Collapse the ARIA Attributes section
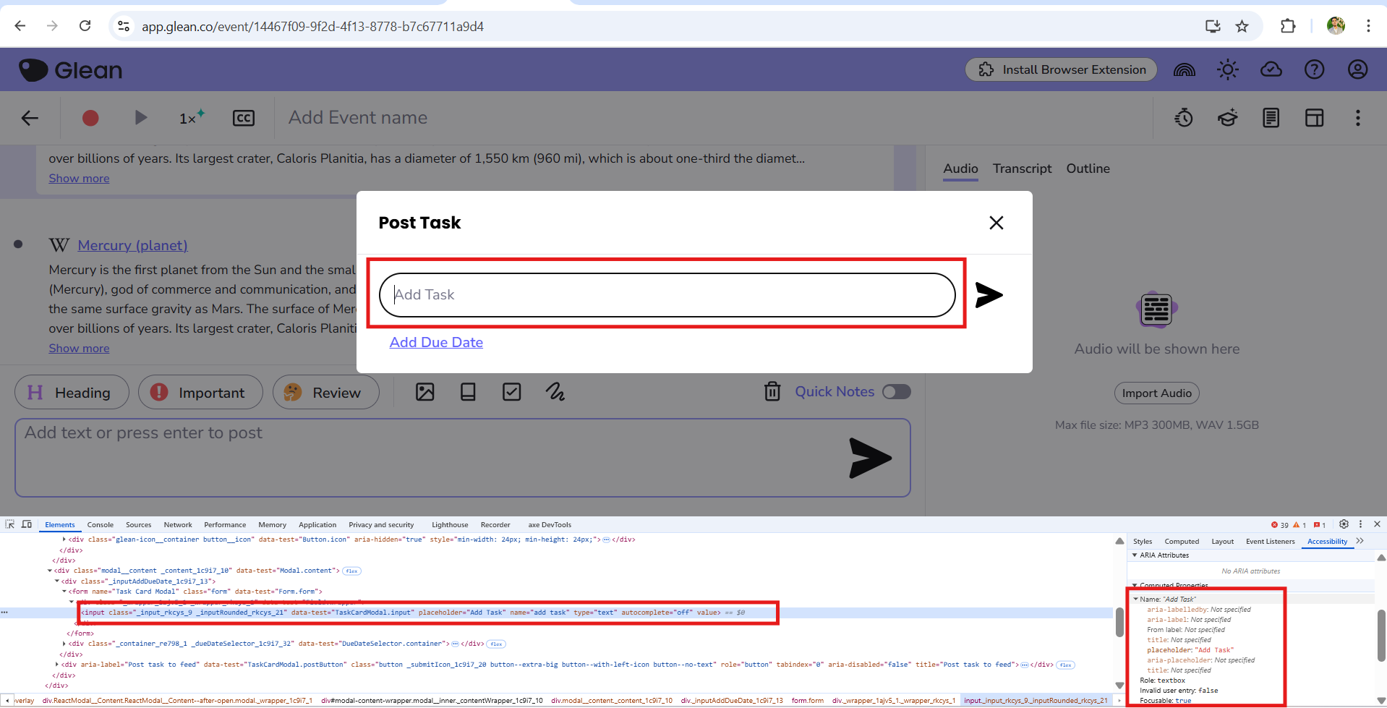The image size is (1387, 708). tap(1135, 555)
